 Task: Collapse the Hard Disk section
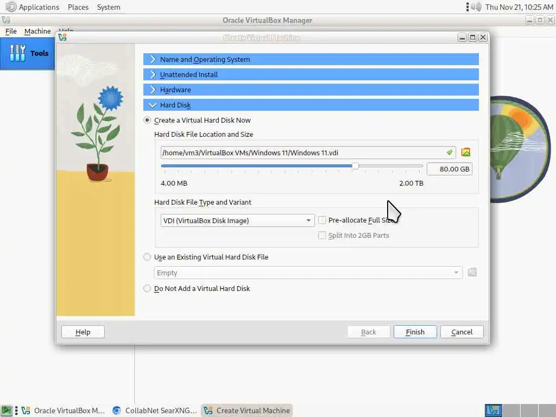click(311, 105)
